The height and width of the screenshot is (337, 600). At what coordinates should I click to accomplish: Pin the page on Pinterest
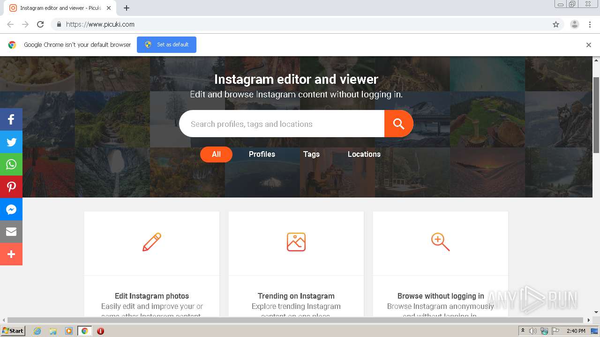coord(11,187)
